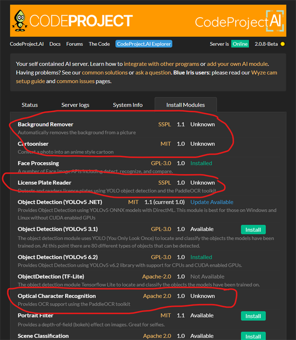Switch to the Status tab
Screen dimensions: 296x340
click(x=30, y=105)
